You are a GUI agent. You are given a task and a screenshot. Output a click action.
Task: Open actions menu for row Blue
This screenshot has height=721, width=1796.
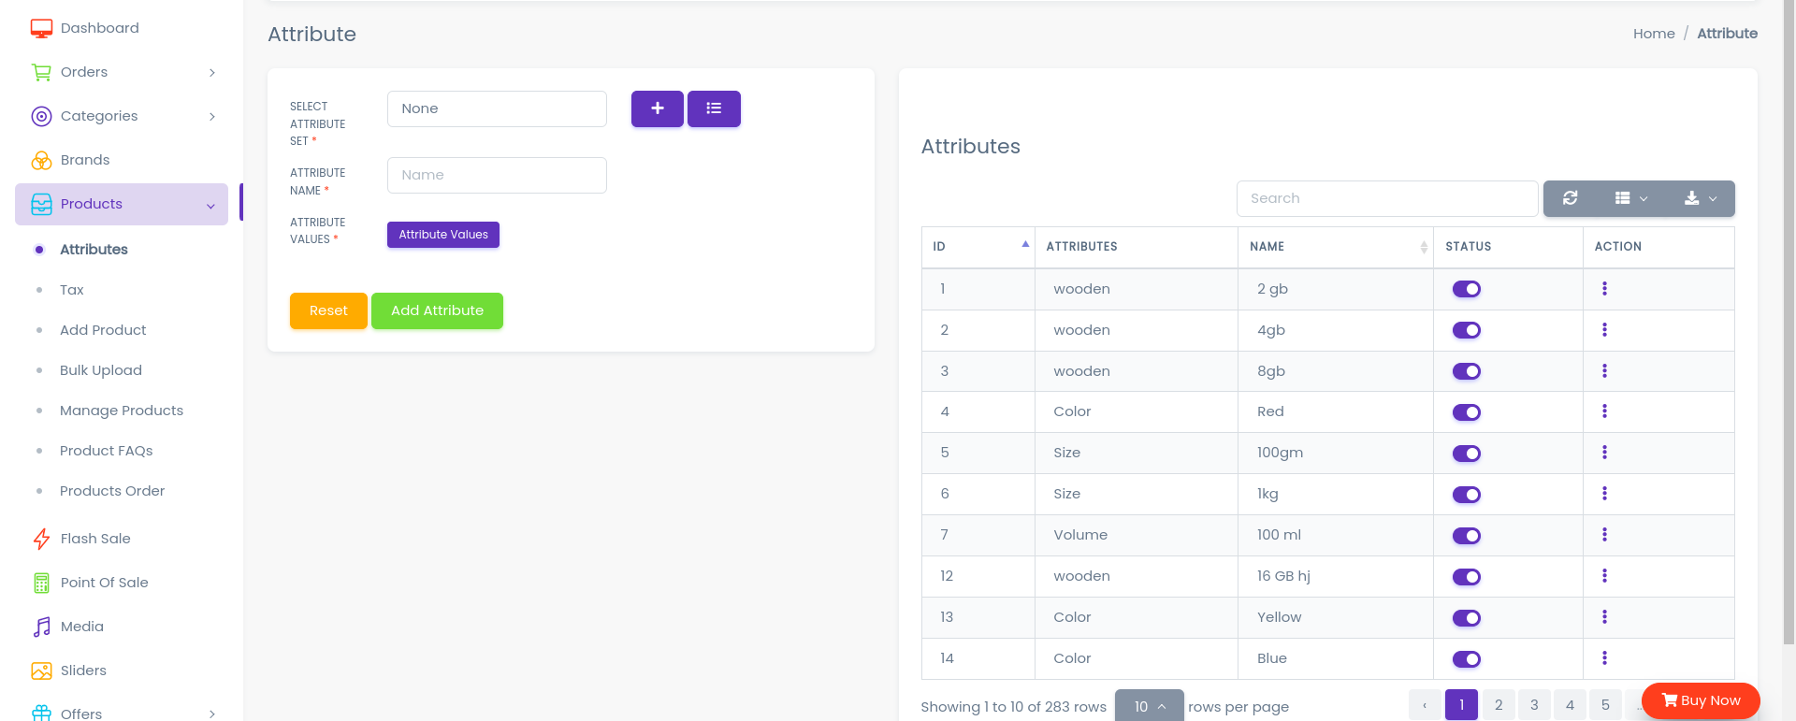pos(1604,658)
